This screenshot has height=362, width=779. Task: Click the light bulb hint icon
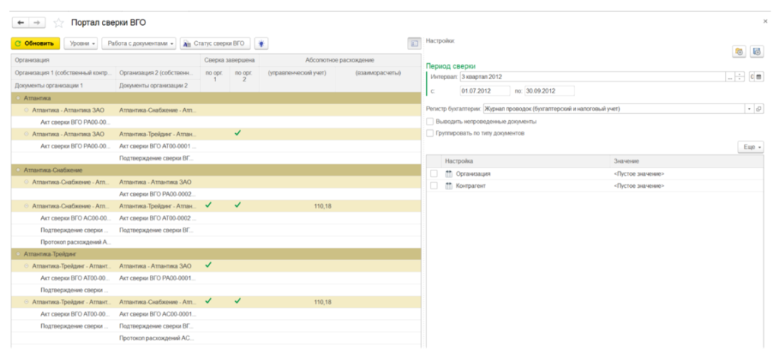[262, 43]
